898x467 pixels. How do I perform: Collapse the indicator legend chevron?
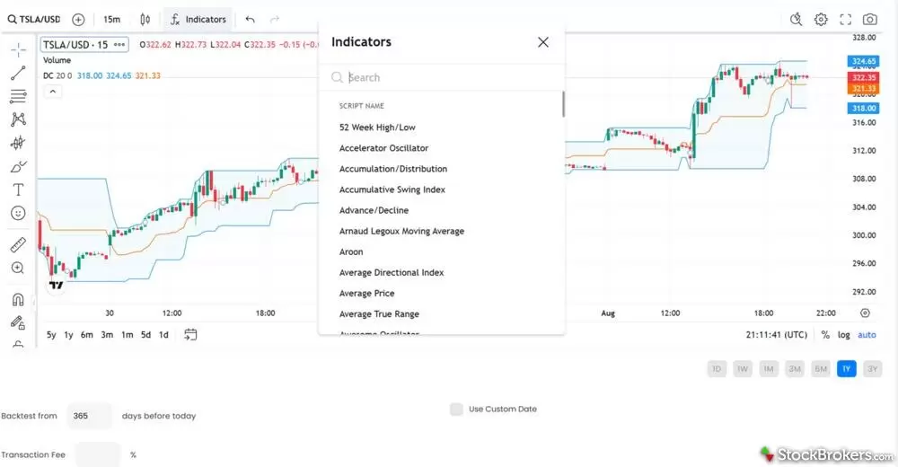53,92
